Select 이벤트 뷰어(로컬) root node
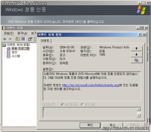Viewport: 151px width, 132px height. 18,45
